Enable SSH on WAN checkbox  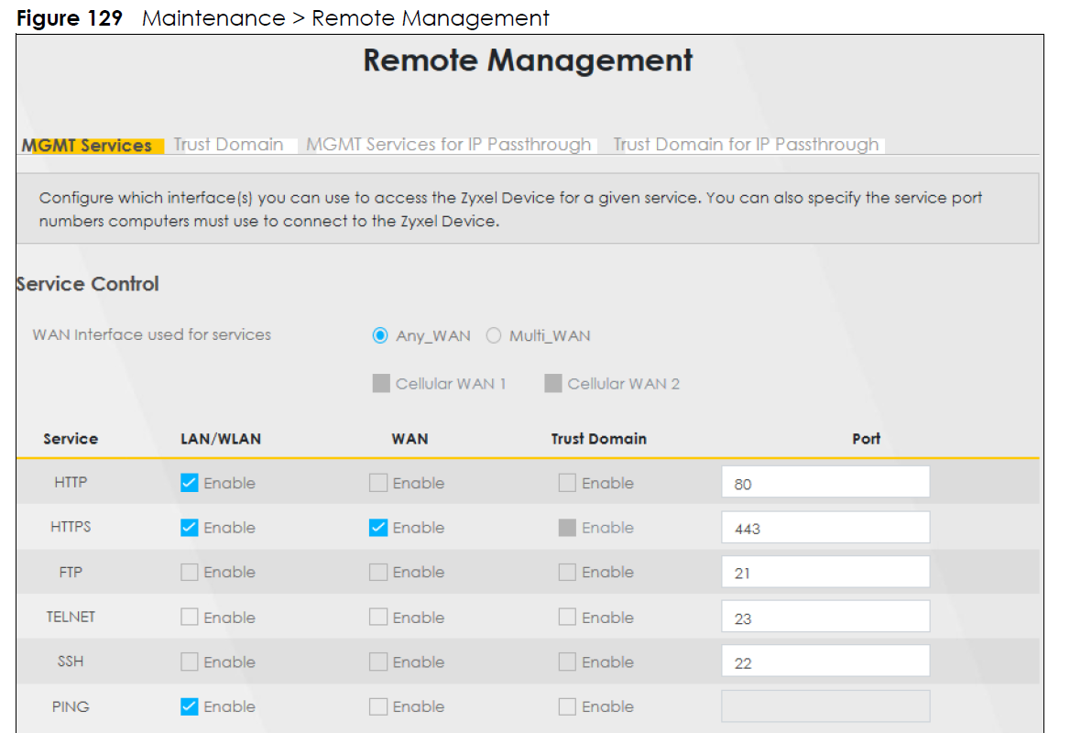click(378, 662)
